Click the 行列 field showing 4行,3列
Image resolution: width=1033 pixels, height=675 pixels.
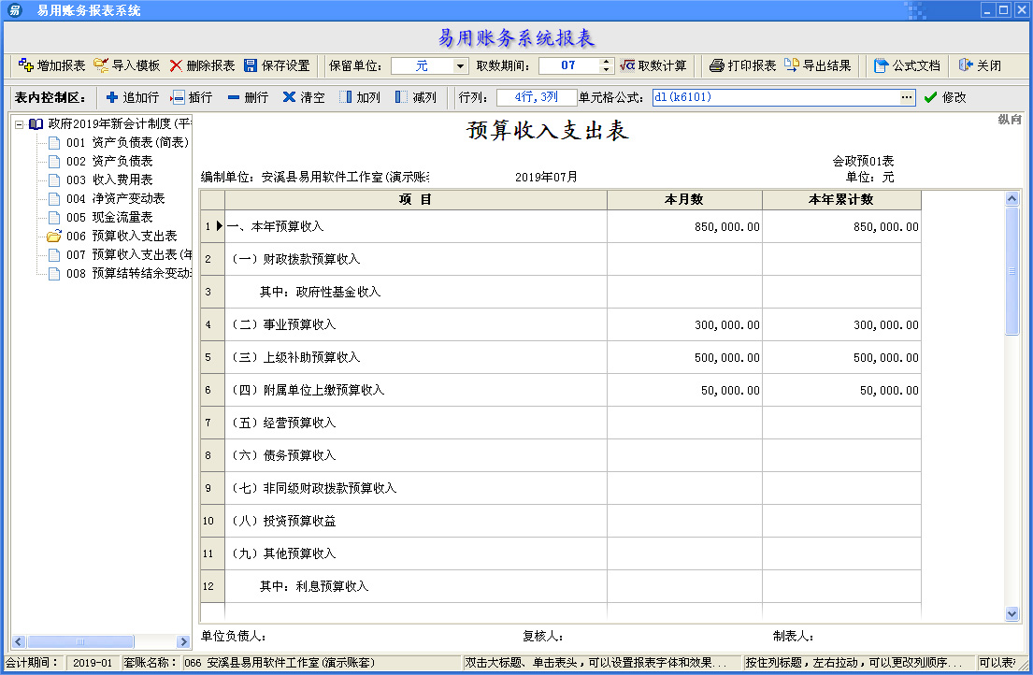[537, 97]
